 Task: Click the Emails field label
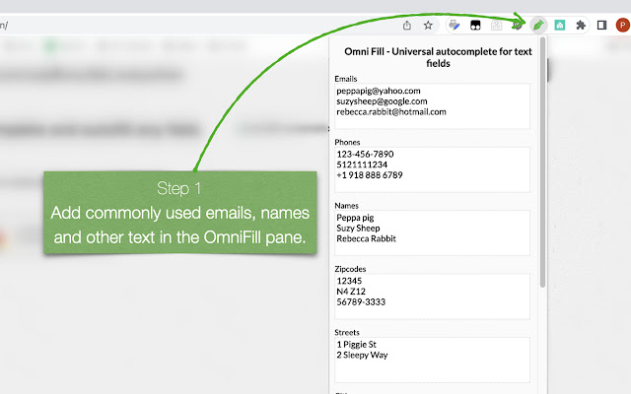[x=346, y=79]
